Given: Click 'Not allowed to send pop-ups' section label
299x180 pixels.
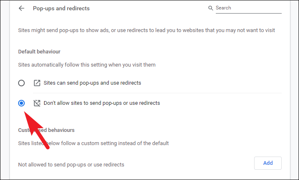Looking at the screenshot, I should pos(71,164).
